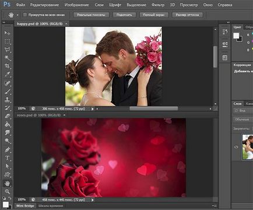The height and width of the screenshot is (210, 253).
Task: Select the Brush tool
Action: pos(7,92)
